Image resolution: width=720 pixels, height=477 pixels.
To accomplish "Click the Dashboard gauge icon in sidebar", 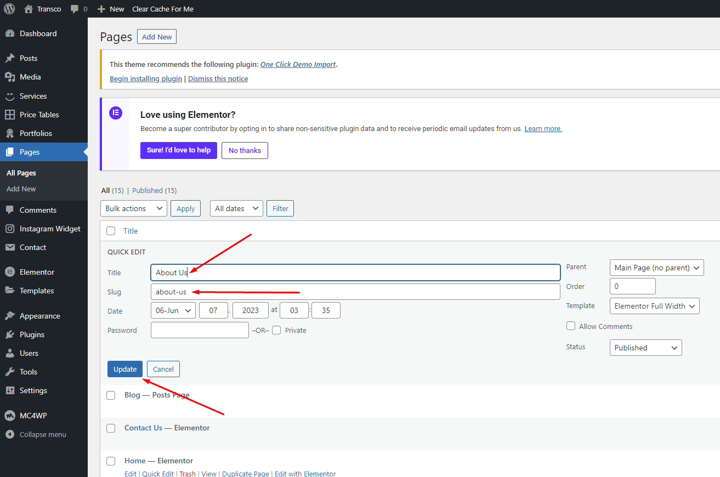I will pos(9,34).
